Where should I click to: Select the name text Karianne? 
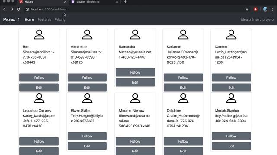(x=174, y=47)
